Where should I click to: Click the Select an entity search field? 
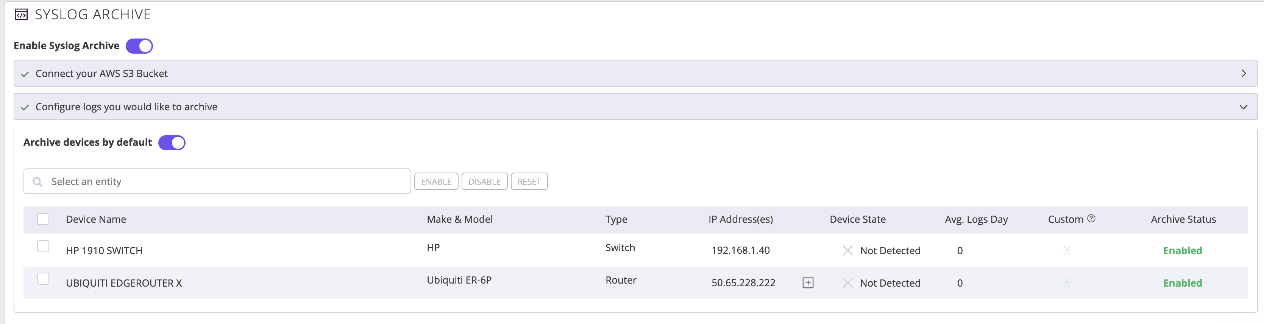click(226, 182)
